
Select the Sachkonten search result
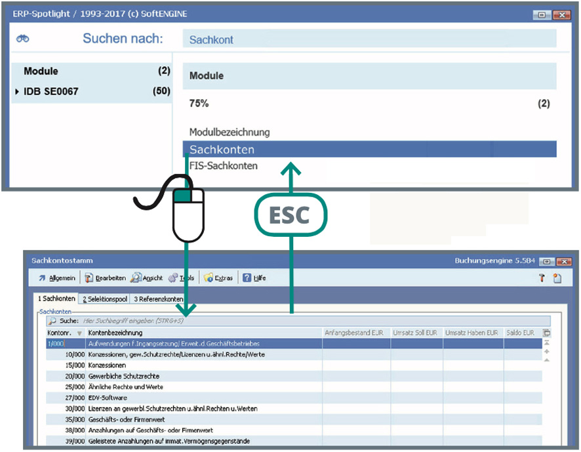[369, 150]
